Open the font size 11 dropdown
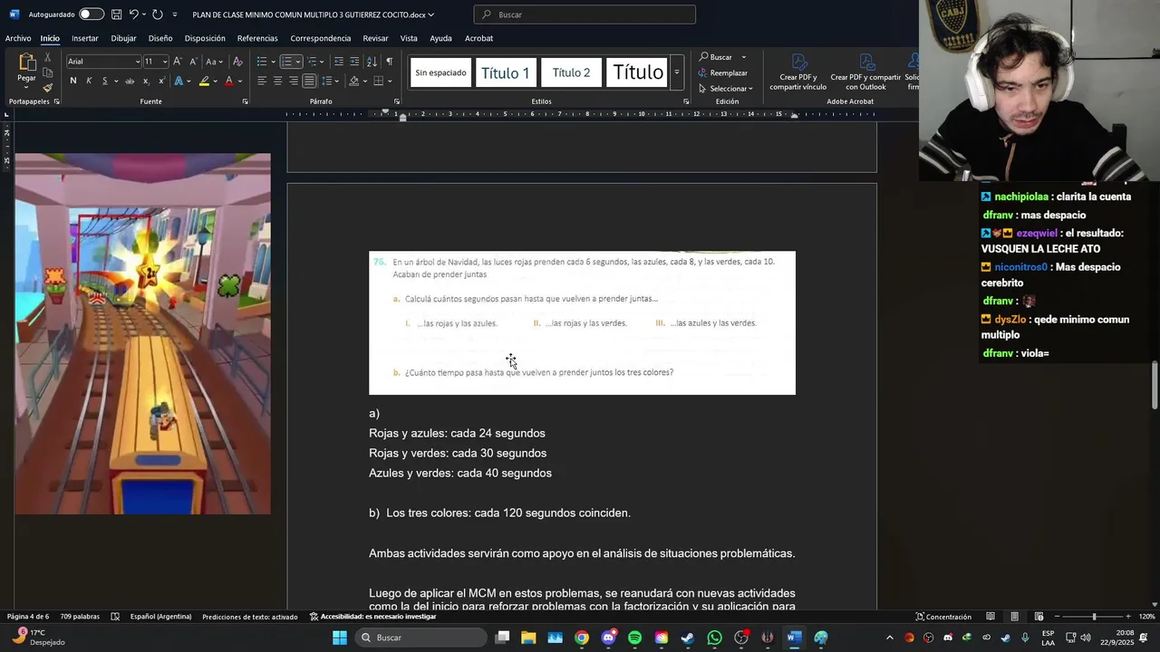 [x=165, y=62]
